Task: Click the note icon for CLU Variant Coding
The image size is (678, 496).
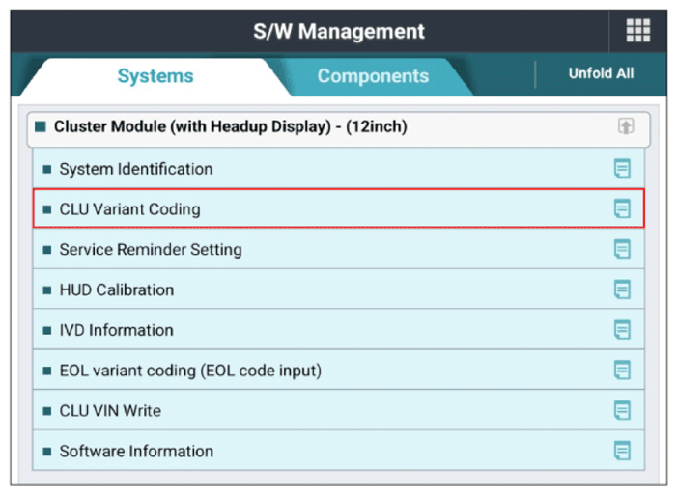Action: pyautogui.click(x=622, y=208)
